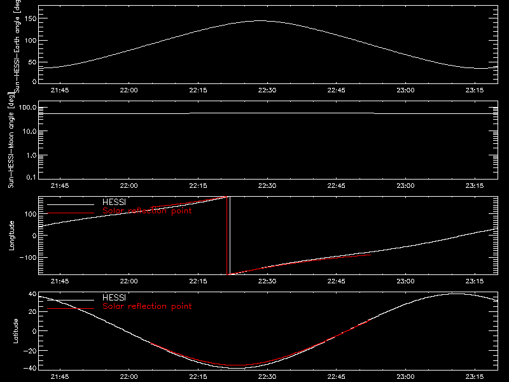Click the -20 tick on Latitude axis
The height and width of the screenshot is (382, 509).
30,351
